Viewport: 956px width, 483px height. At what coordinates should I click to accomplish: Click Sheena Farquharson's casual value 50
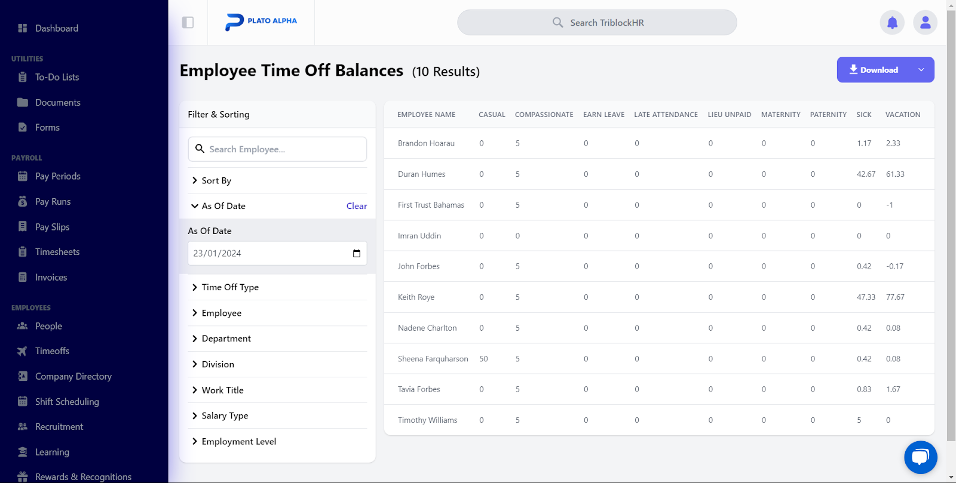[x=484, y=359]
